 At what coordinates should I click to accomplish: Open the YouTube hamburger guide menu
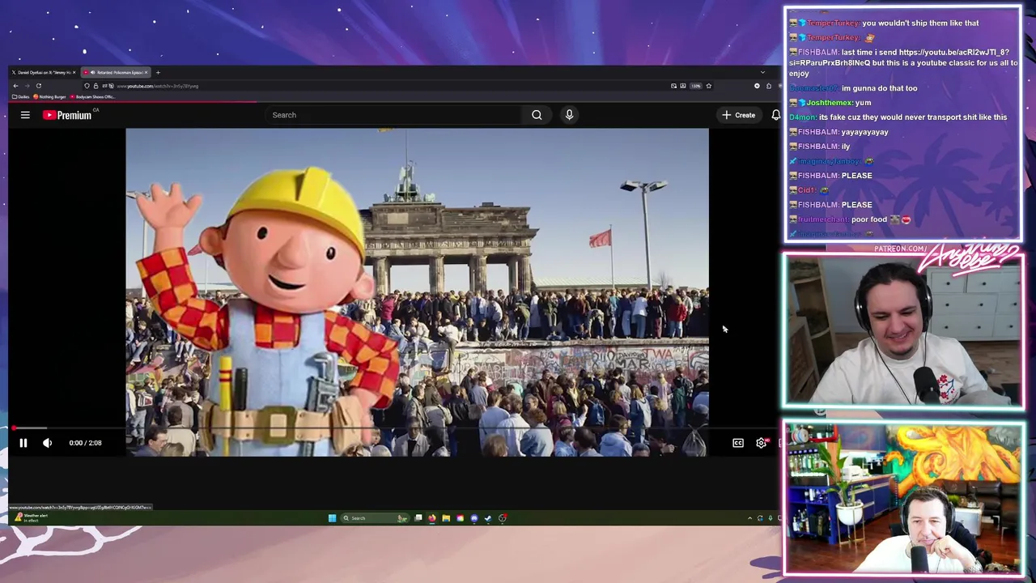tap(25, 115)
